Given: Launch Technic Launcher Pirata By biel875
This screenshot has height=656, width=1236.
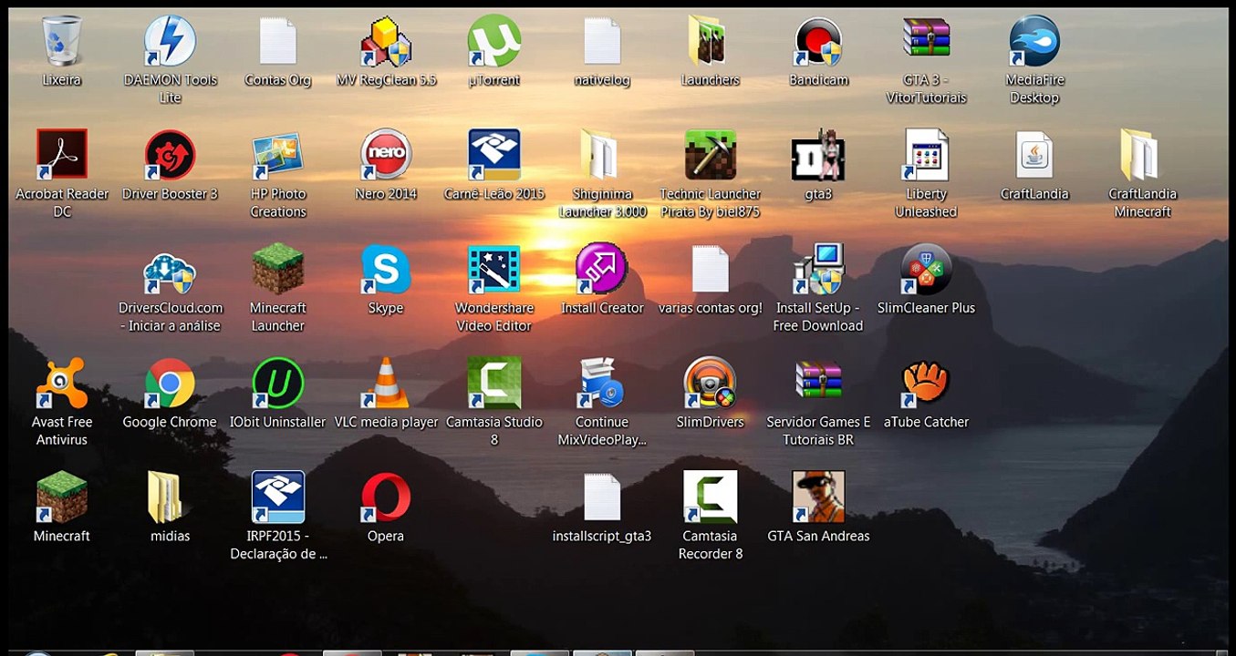Looking at the screenshot, I should tap(710, 155).
